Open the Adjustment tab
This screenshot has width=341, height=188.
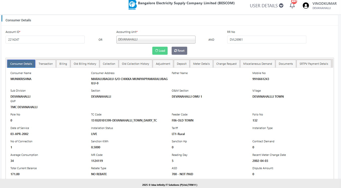click(163, 64)
